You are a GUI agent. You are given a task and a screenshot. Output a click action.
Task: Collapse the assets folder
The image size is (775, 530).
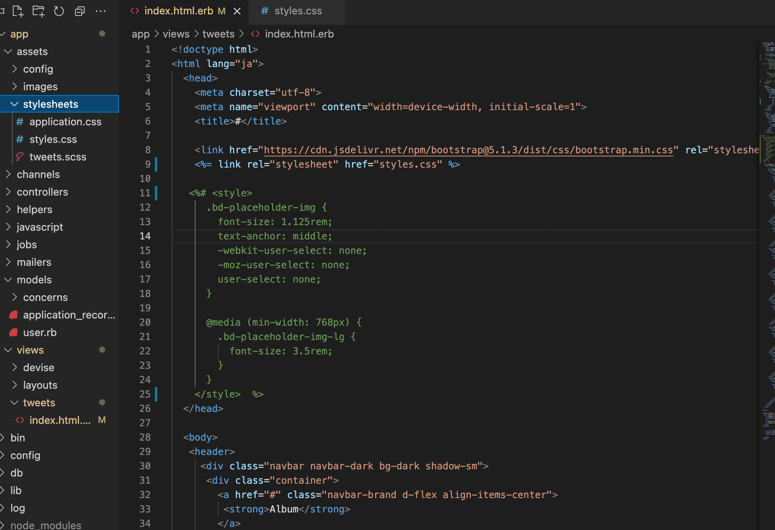(8, 51)
